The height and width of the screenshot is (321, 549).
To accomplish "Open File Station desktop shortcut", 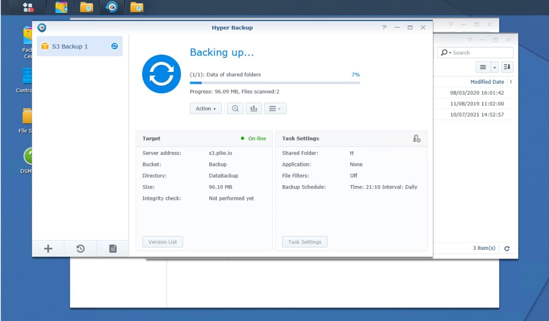I will click(26, 121).
